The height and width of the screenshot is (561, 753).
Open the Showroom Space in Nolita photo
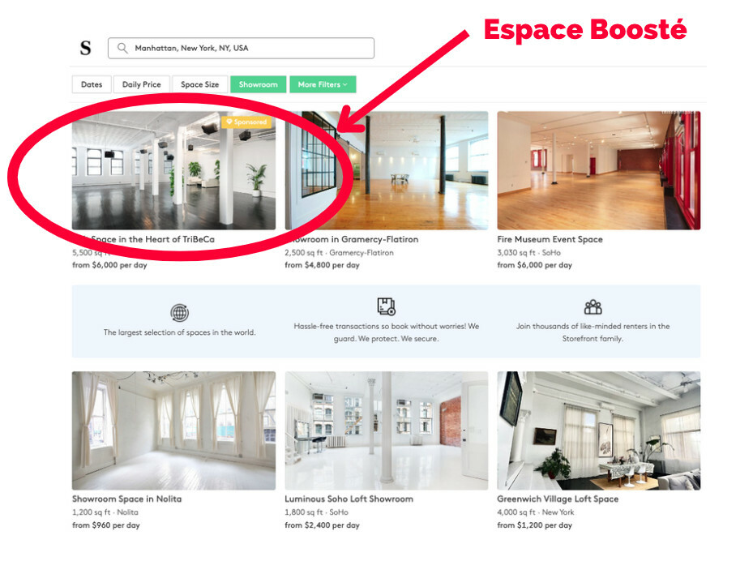173,430
